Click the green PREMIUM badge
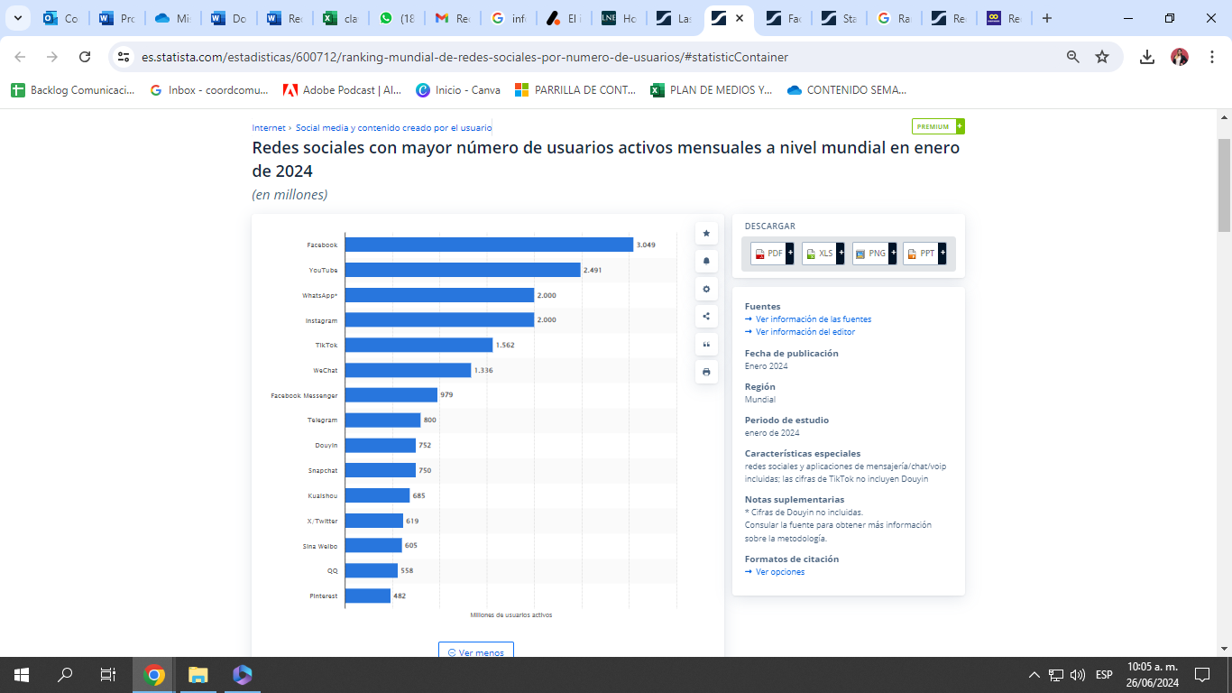The width and height of the screenshot is (1232, 693). [938, 126]
